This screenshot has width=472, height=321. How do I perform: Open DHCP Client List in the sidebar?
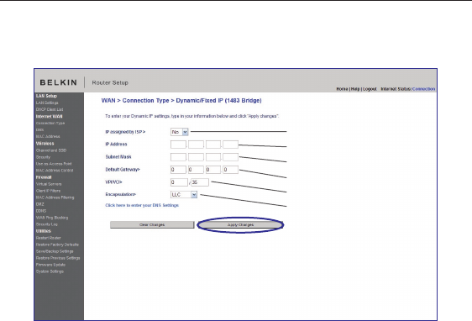coord(50,109)
